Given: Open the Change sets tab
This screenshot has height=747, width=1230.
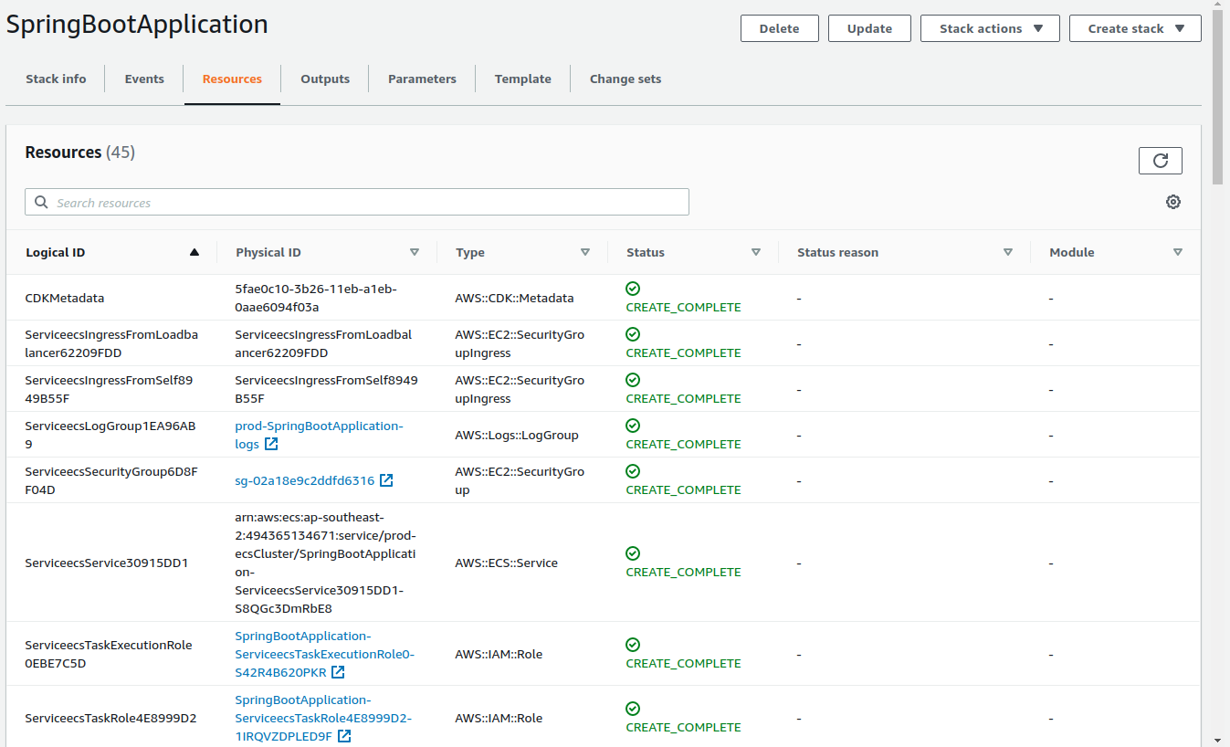Looking at the screenshot, I should click(626, 79).
